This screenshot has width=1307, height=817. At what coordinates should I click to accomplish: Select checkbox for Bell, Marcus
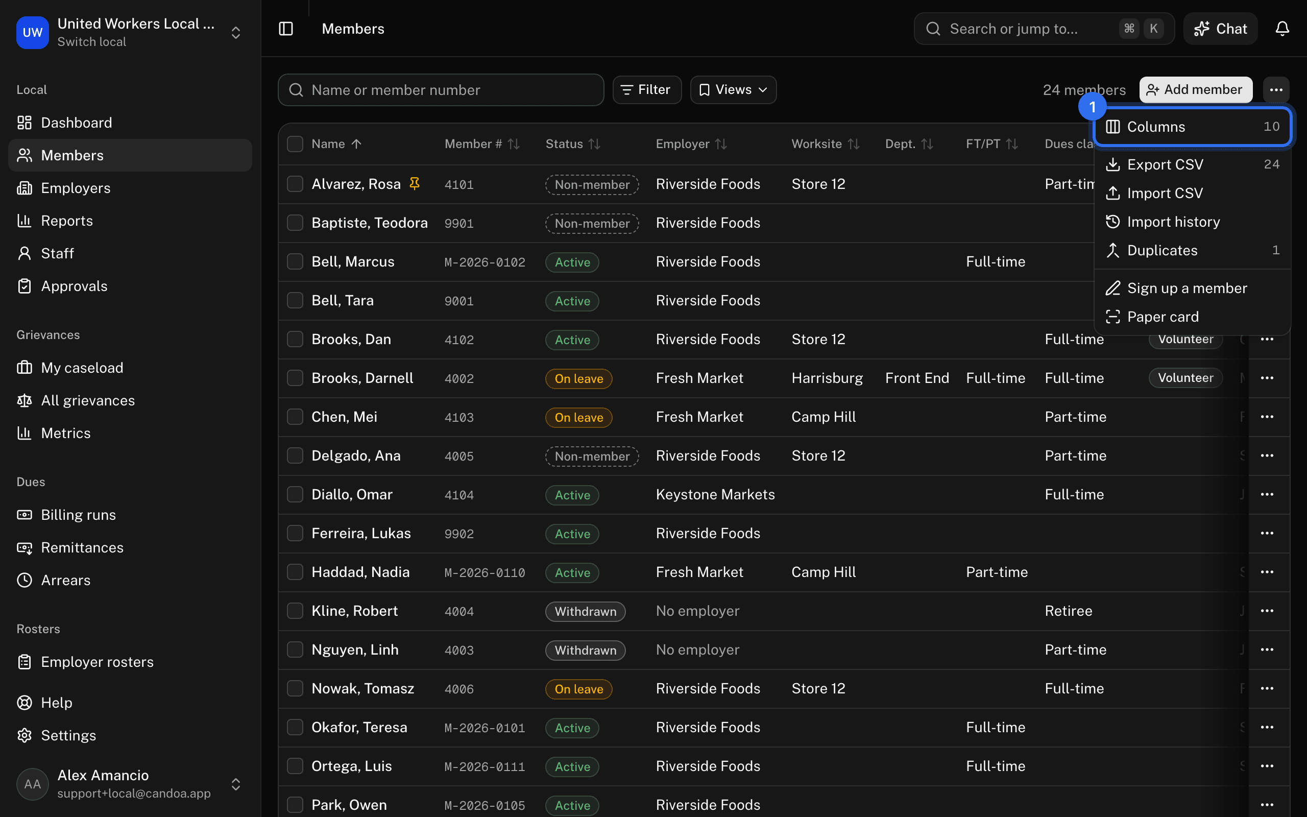coord(295,261)
